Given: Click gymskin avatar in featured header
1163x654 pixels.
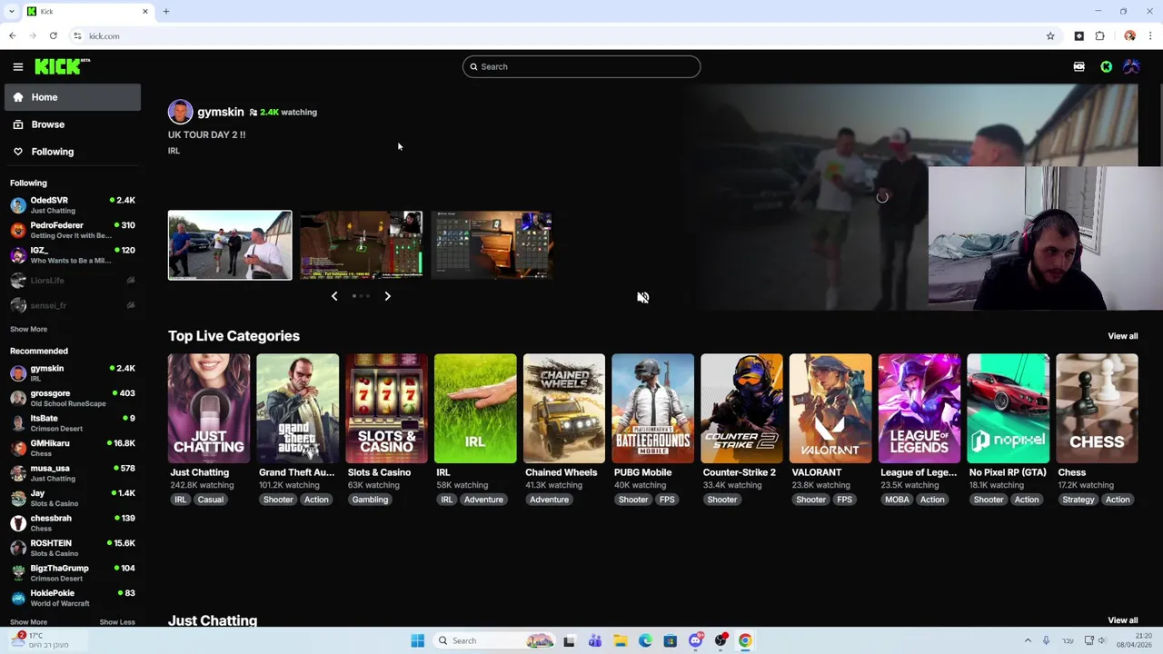Looking at the screenshot, I should 180,112.
